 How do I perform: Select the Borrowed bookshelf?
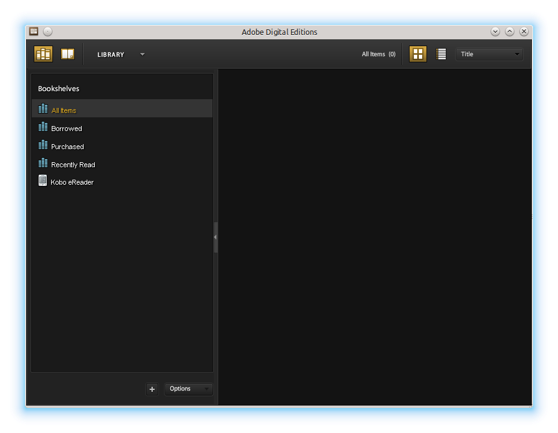coord(66,129)
